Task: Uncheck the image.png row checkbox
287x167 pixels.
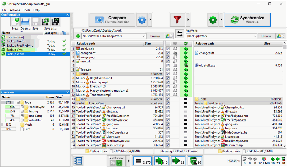Action: (x=168, y=57)
